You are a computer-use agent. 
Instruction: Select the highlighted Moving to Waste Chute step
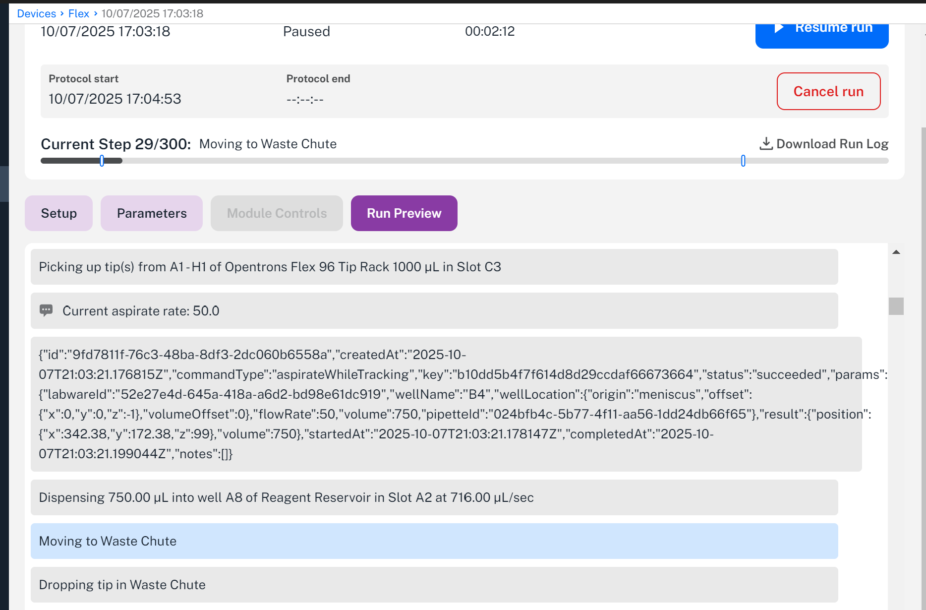pyautogui.click(x=434, y=541)
